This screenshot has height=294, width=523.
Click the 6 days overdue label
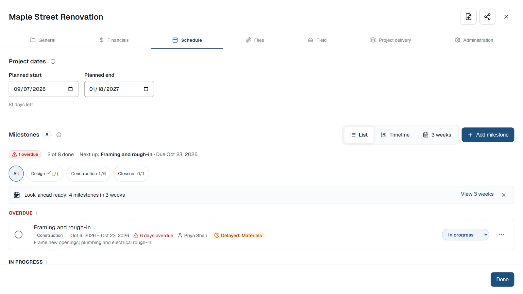pyautogui.click(x=153, y=236)
